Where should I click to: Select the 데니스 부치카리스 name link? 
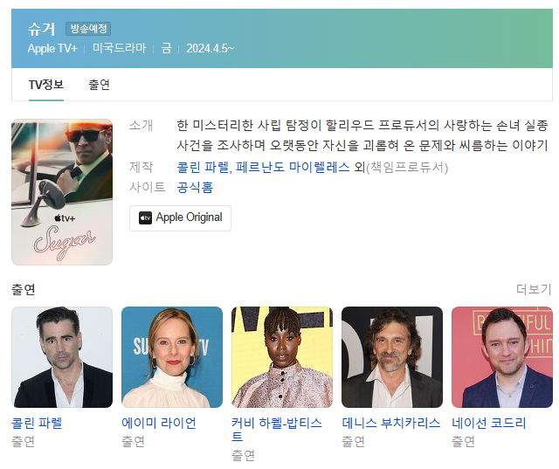tap(390, 423)
